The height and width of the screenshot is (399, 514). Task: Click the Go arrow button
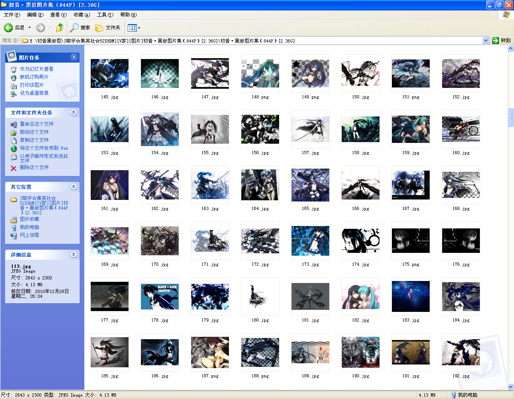(x=496, y=41)
